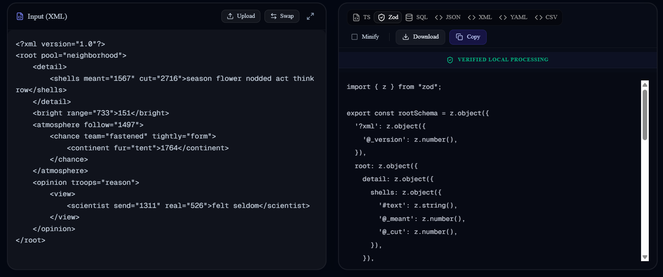Choose the XML output tab
663x277 pixels.
pyautogui.click(x=480, y=17)
